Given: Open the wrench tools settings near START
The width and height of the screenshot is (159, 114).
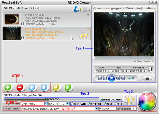Looking at the screenshot, I should (x=130, y=100).
